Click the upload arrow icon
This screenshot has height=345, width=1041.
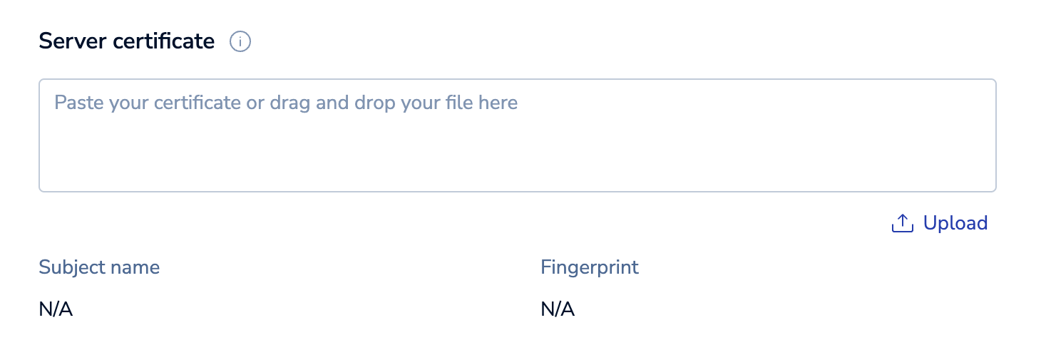(903, 223)
